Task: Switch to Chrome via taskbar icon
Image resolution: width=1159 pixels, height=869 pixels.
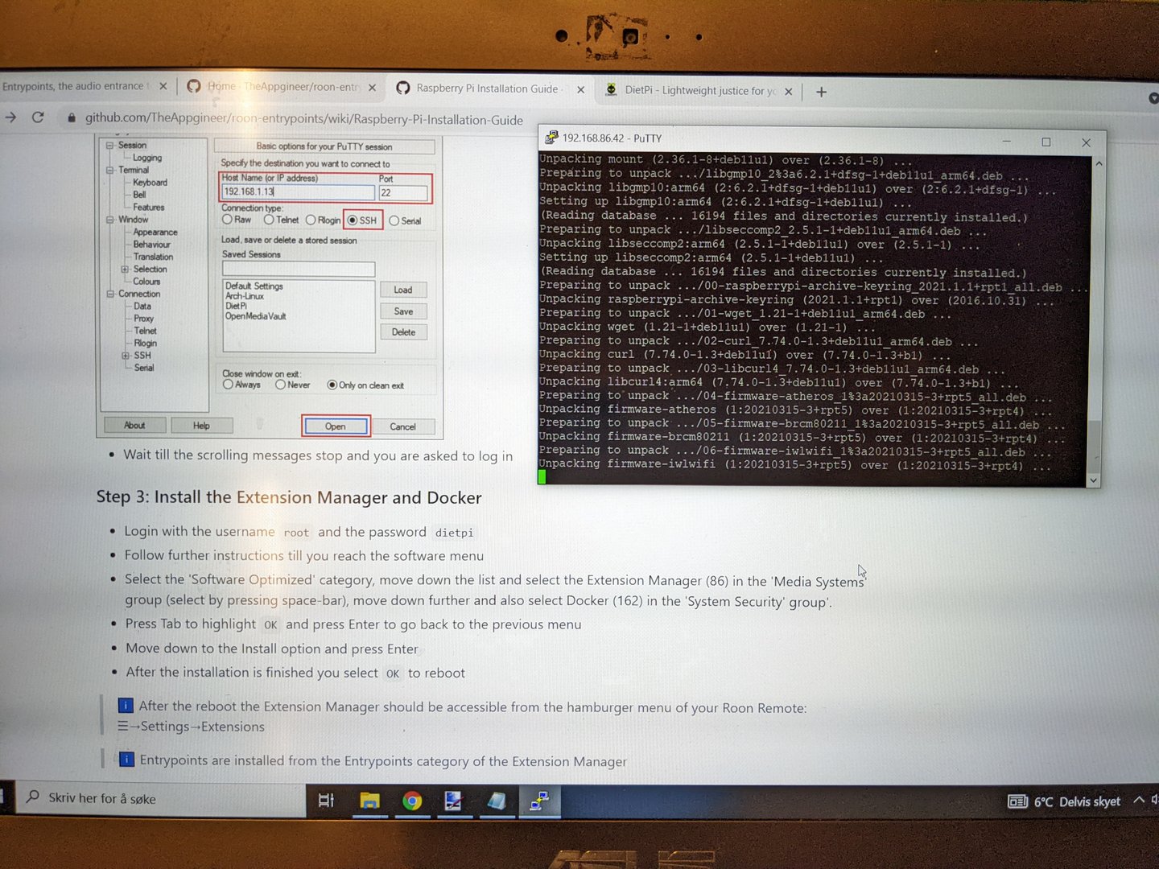Action: pos(412,801)
